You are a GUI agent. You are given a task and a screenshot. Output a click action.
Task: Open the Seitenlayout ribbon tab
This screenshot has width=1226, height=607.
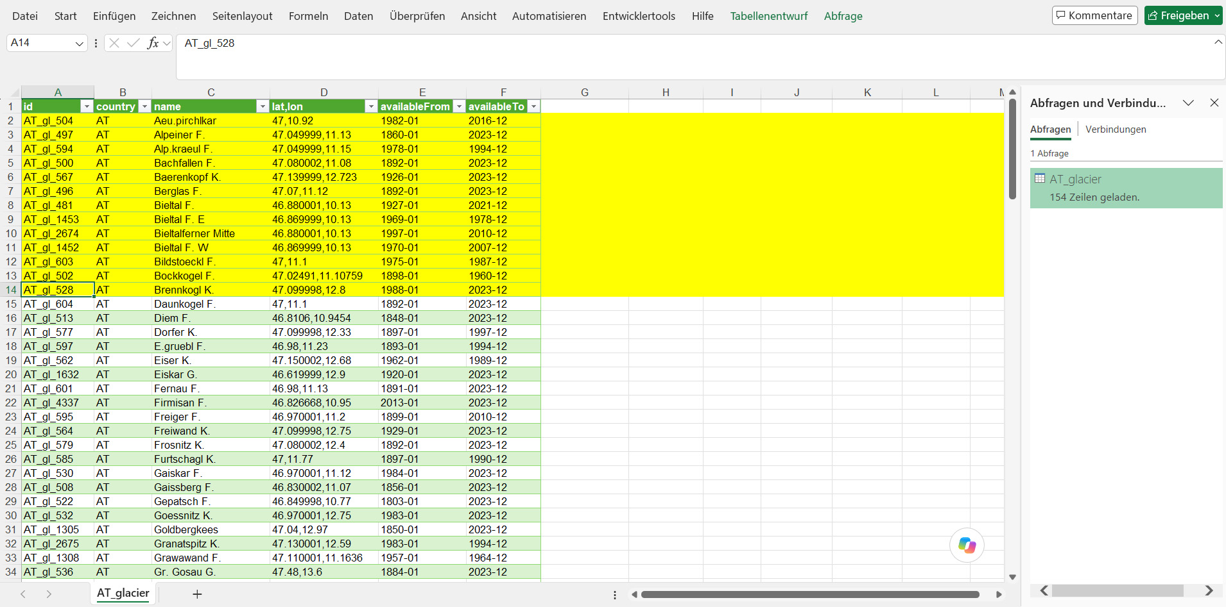[x=243, y=16]
